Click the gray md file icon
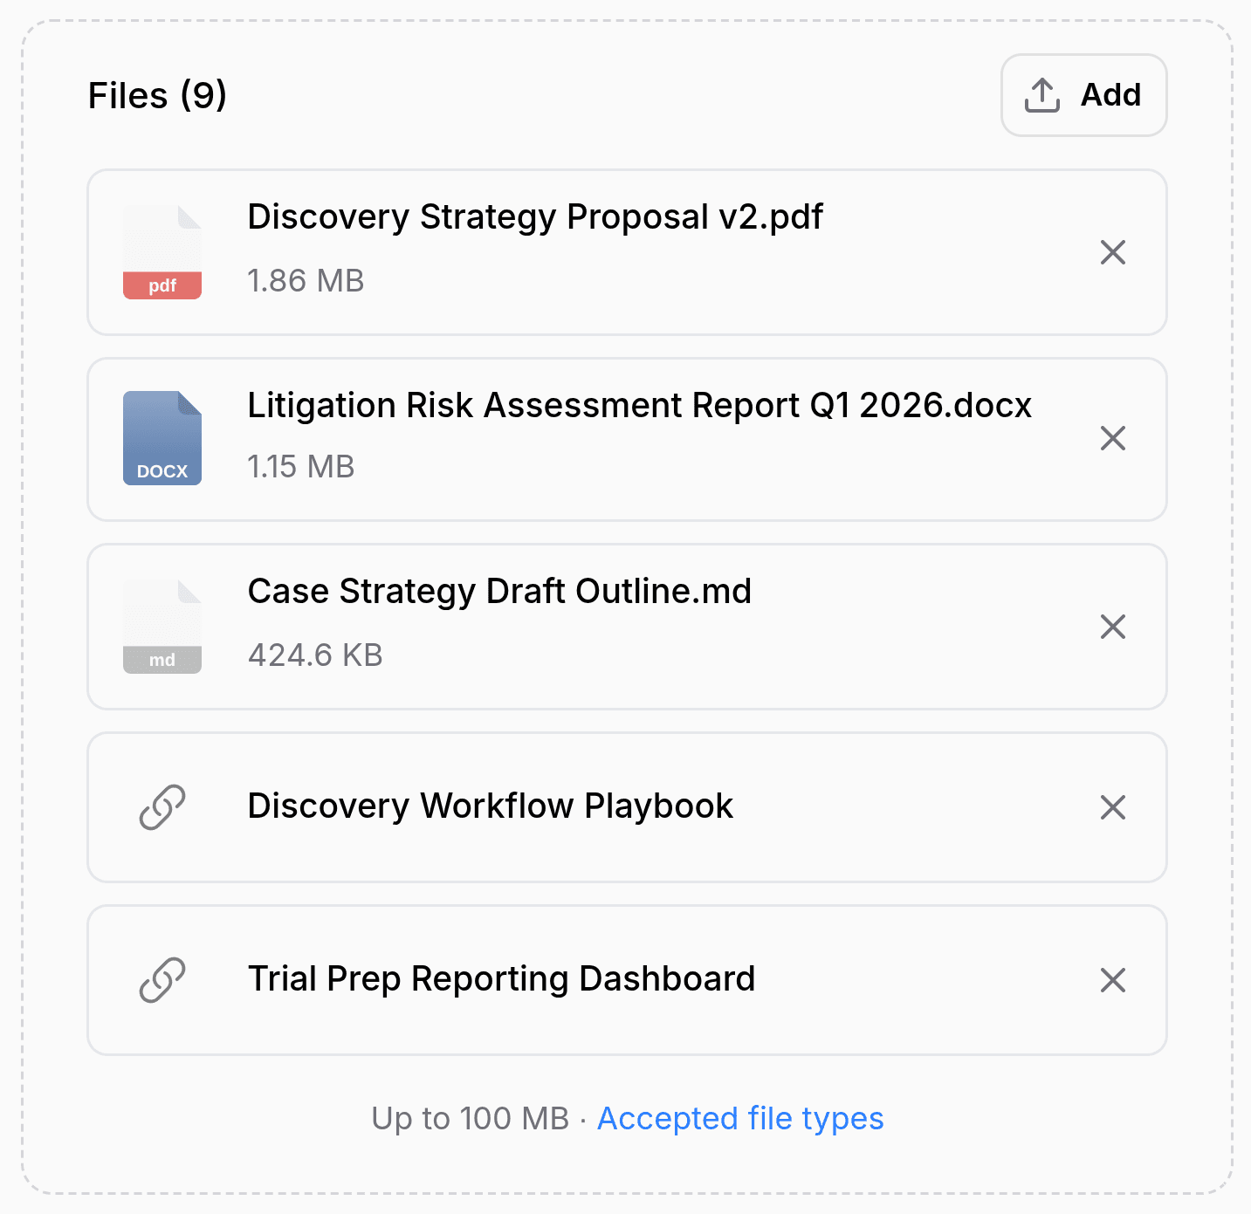This screenshot has height=1214, width=1251. [x=162, y=627]
